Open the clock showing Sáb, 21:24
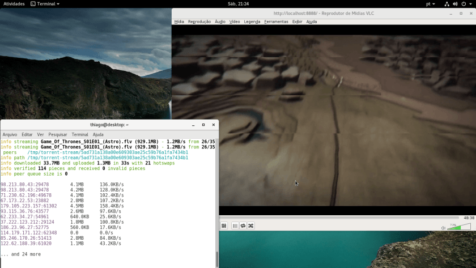 click(238, 4)
